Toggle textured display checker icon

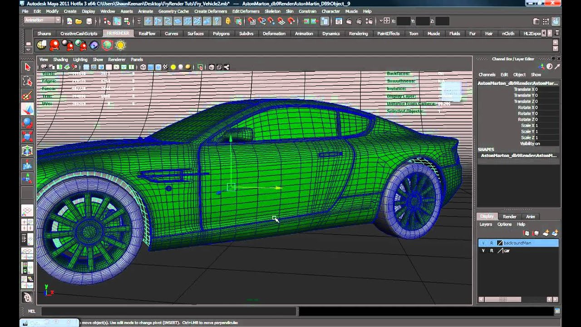click(x=165, y=67)
